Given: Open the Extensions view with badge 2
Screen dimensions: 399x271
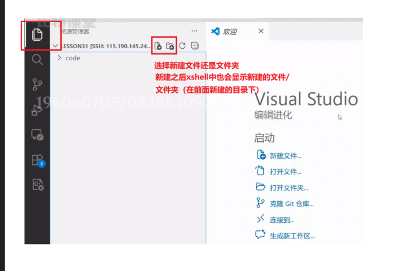Looking at the screenshot, I should [38, 161].
